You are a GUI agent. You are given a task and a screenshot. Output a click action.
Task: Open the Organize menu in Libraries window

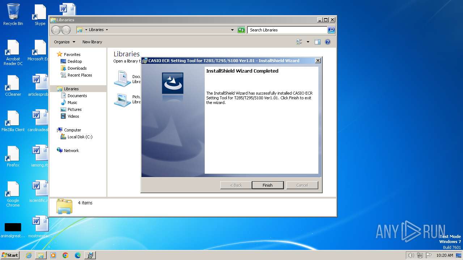point(65,42)
